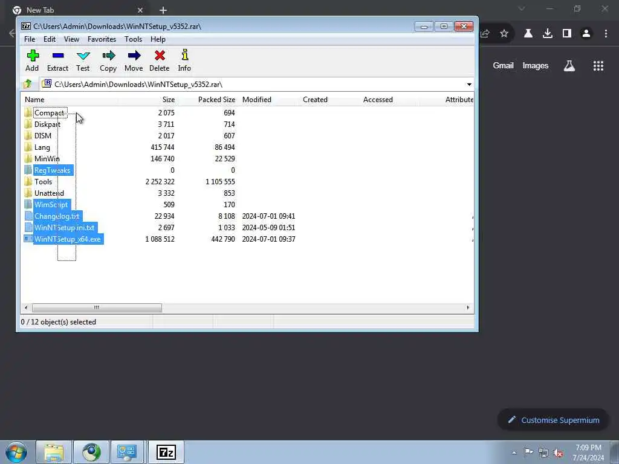
Task: Click the horizontal scrollbar thumb
Action: (97, 308)
